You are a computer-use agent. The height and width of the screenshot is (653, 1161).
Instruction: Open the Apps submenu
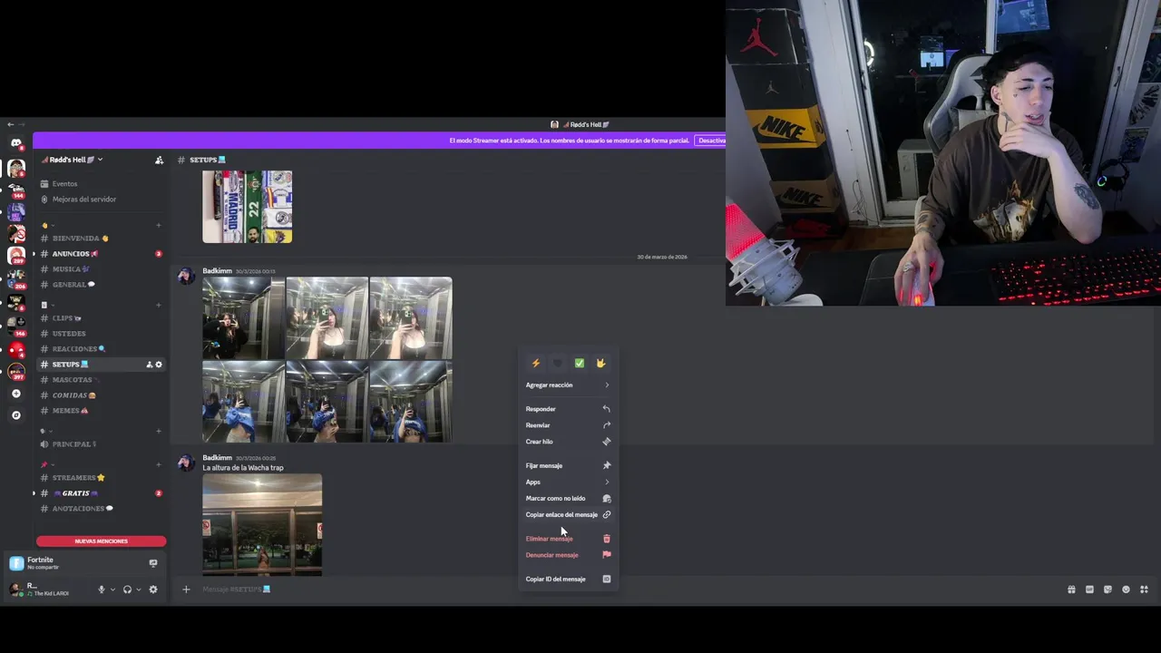click(568, 482)
